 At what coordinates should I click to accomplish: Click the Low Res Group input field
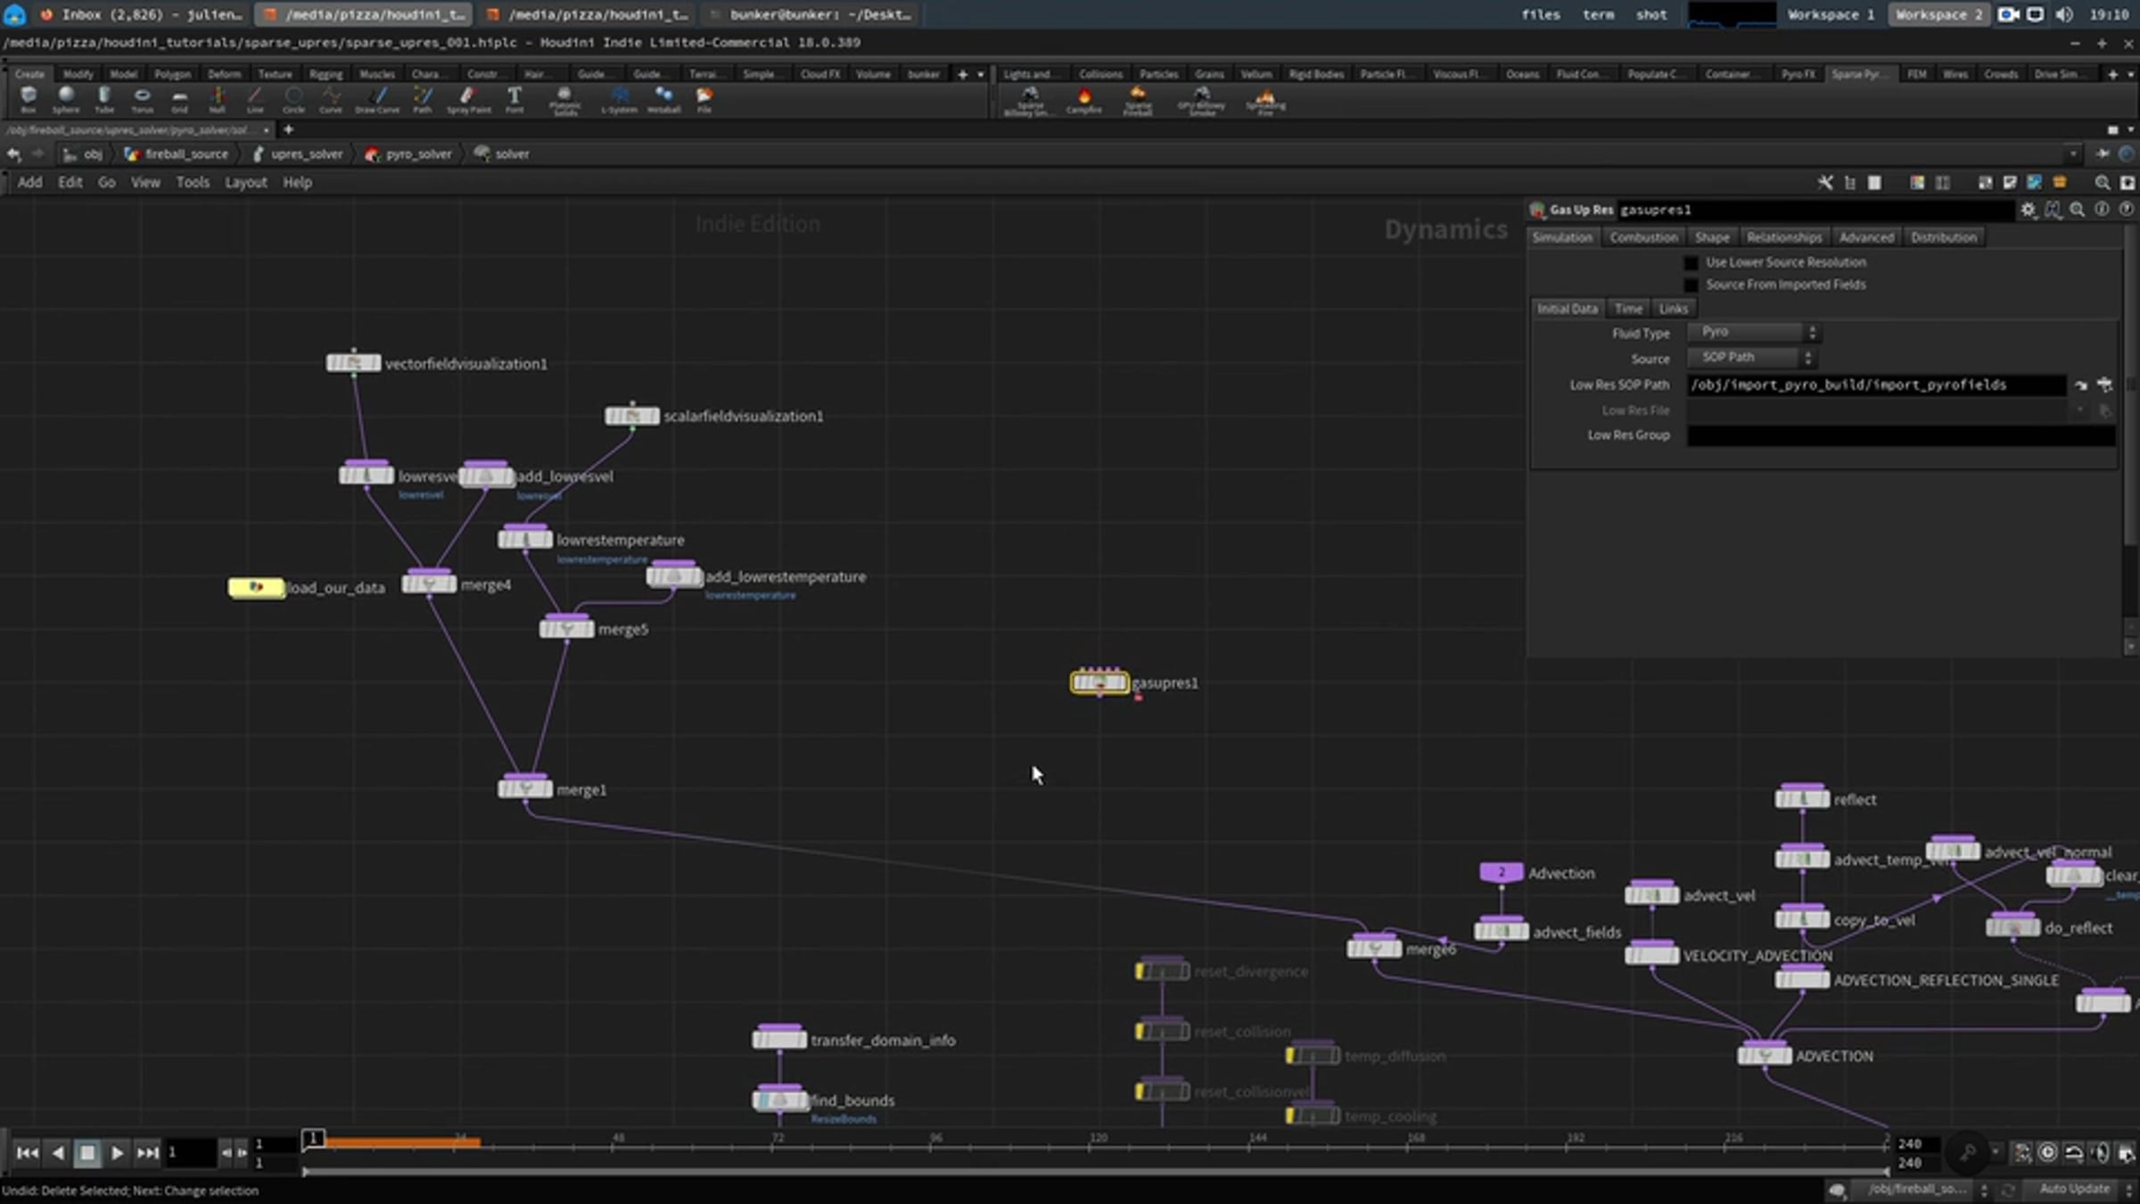click(1901, 436)
